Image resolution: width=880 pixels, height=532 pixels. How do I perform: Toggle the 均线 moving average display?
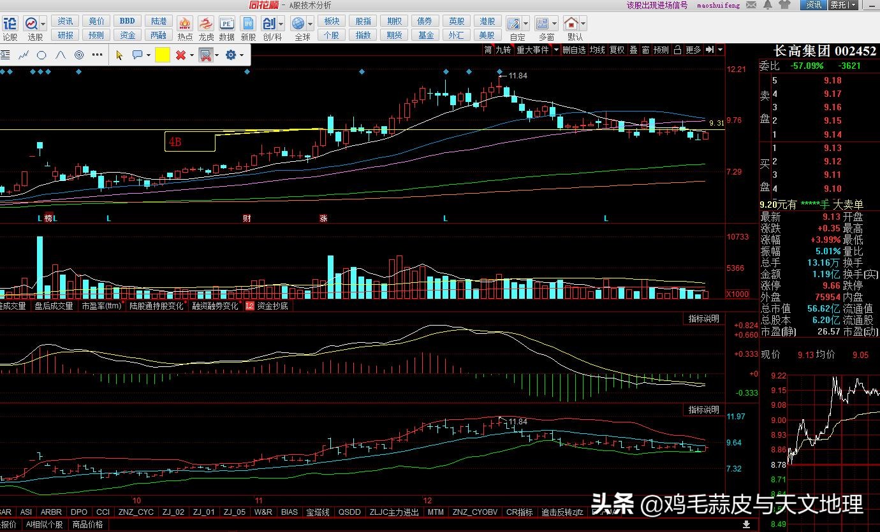[597, 50]
